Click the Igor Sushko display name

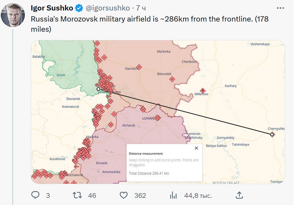pos(52,8)
